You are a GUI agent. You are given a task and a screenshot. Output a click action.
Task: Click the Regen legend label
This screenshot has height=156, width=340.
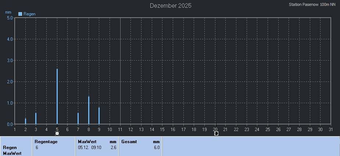(29, 14)
